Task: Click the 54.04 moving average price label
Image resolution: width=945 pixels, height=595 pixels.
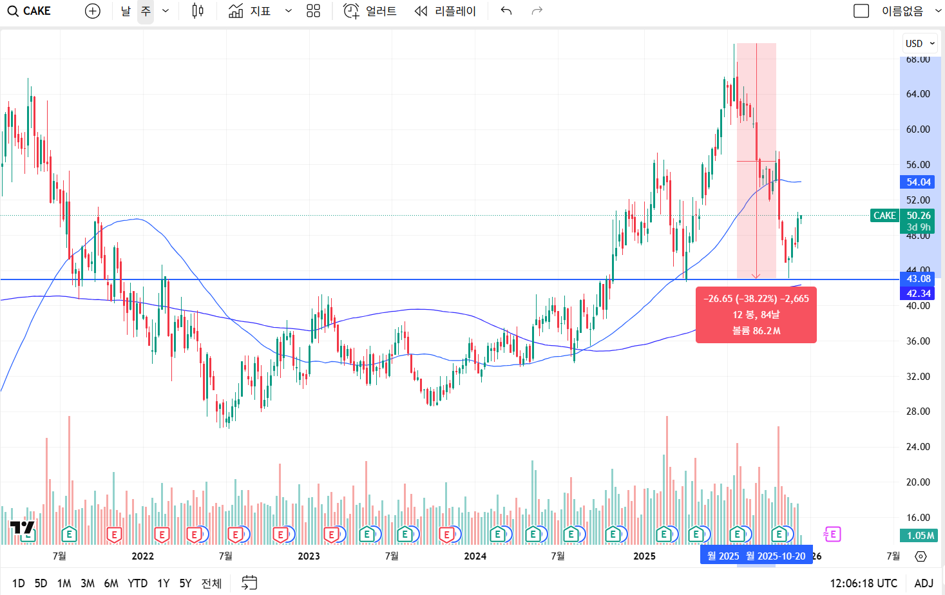Action: tap(918, 182)
